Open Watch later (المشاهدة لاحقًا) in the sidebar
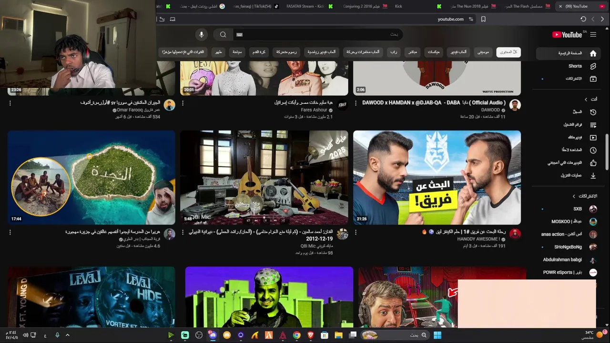 (x=569, y=150)
